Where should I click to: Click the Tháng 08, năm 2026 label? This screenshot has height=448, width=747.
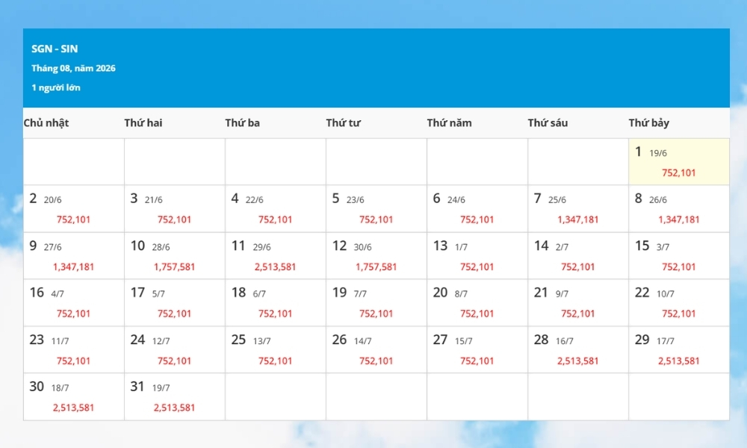[73, 68]
